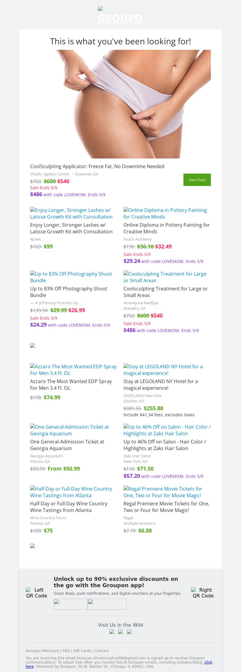Click the Groupon Merchant footer link

click(42, 651)
